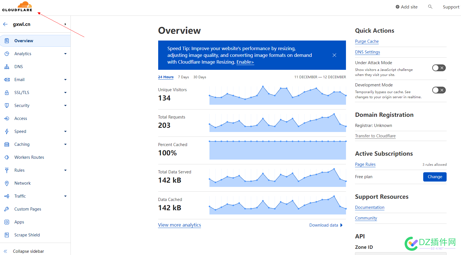Expand the Speed submenu arrow

tap(65, 131)
